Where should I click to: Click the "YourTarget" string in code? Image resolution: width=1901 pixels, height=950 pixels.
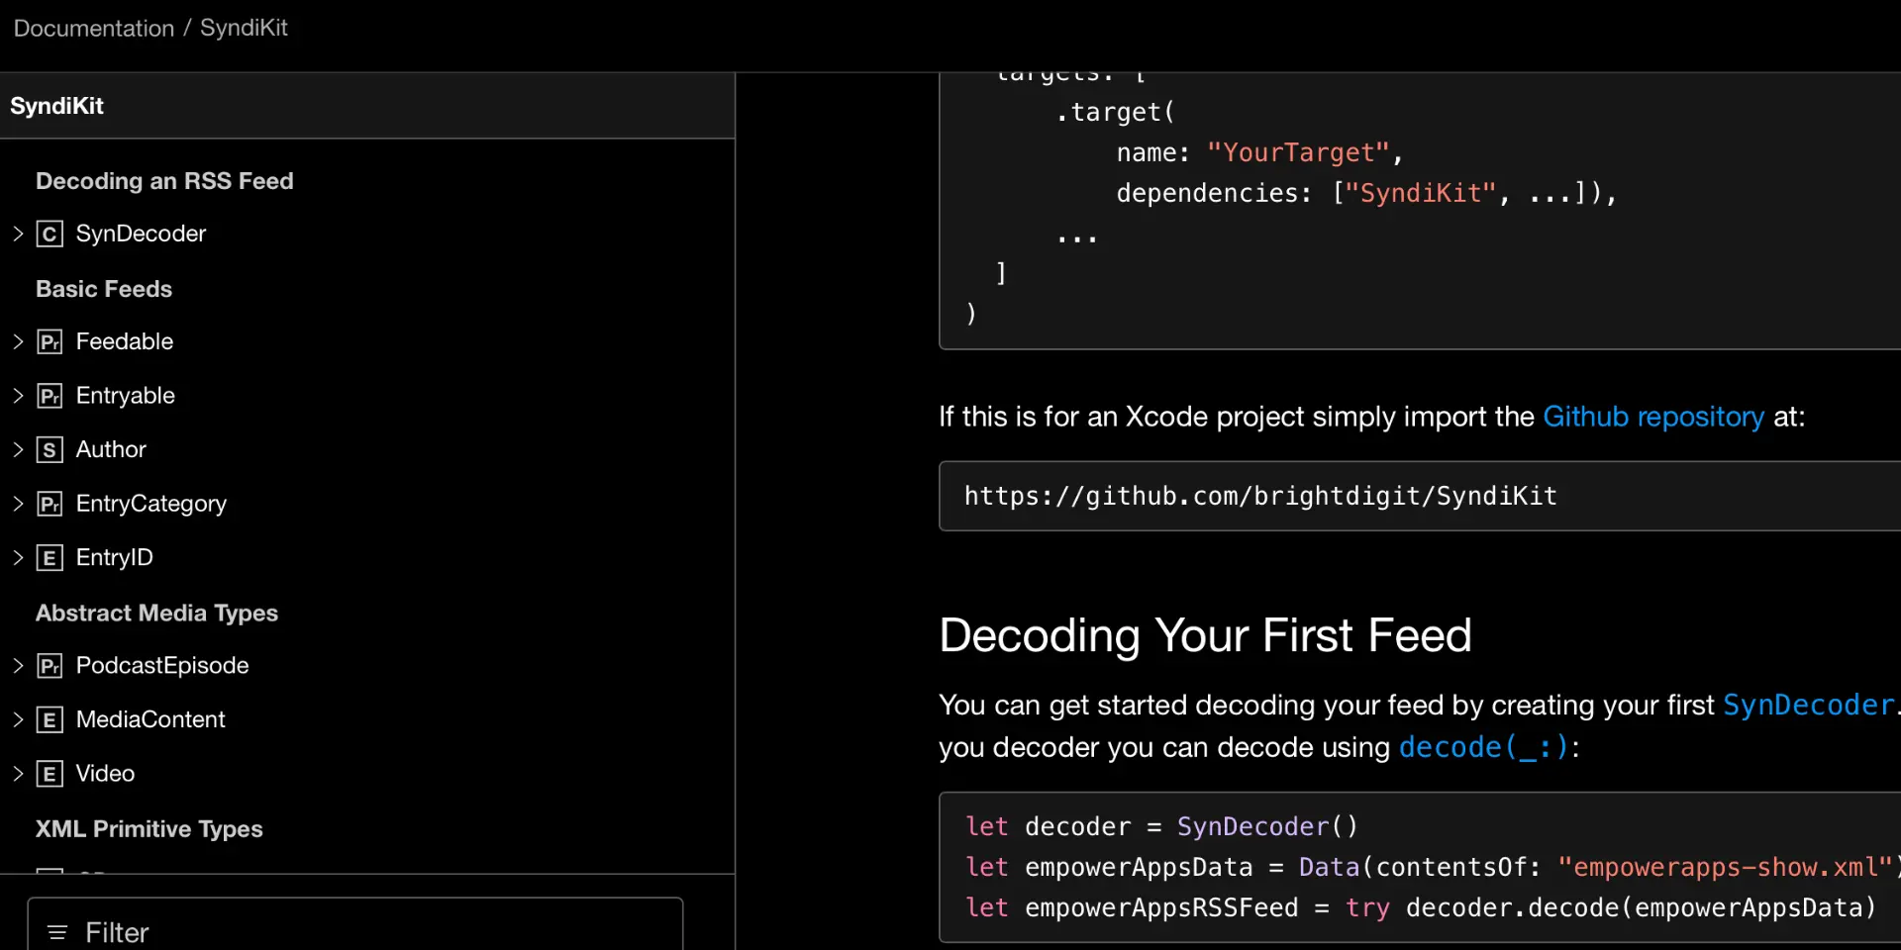point(1299,152)
